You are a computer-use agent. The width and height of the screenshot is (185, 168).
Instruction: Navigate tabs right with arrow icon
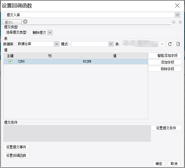point(180,22)
